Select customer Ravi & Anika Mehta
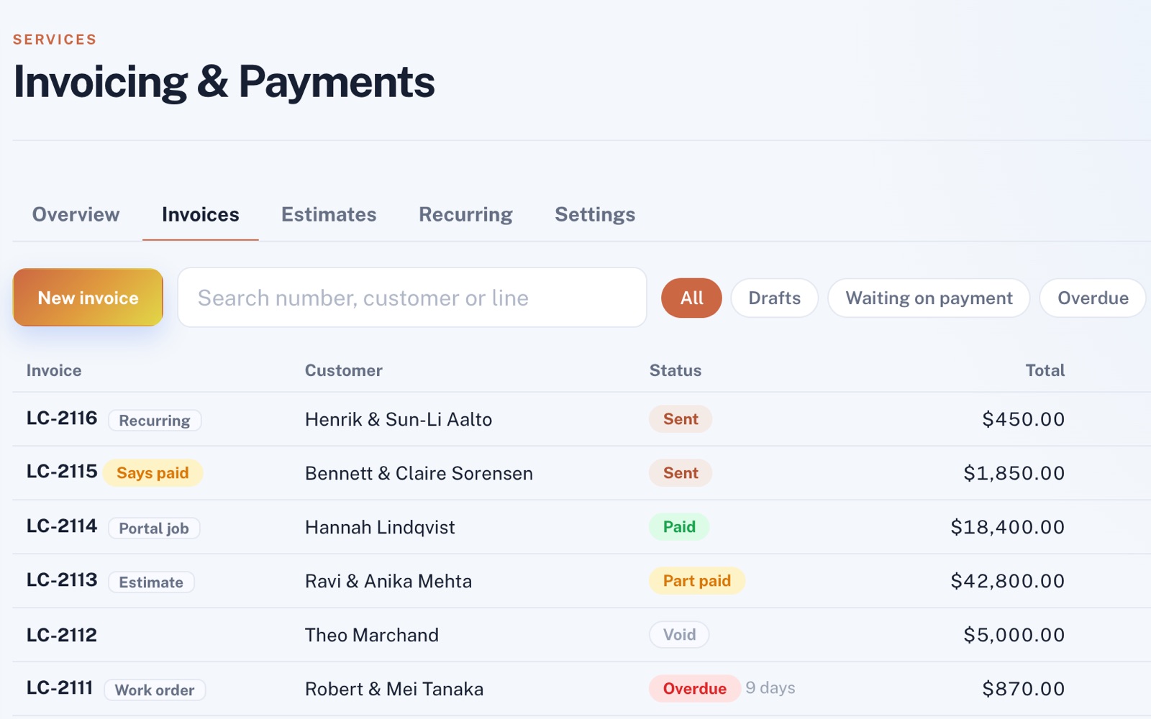The width and height of the screenshot is (1151, 719). click(388, 581)
